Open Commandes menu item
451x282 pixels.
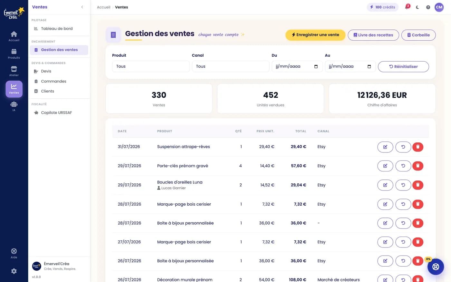[59, 81]
